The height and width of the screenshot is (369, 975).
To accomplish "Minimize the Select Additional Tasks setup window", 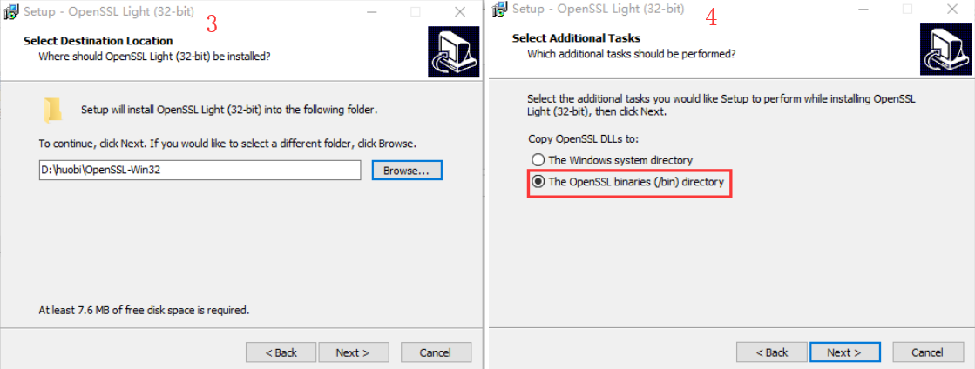I will pos(861,10).
